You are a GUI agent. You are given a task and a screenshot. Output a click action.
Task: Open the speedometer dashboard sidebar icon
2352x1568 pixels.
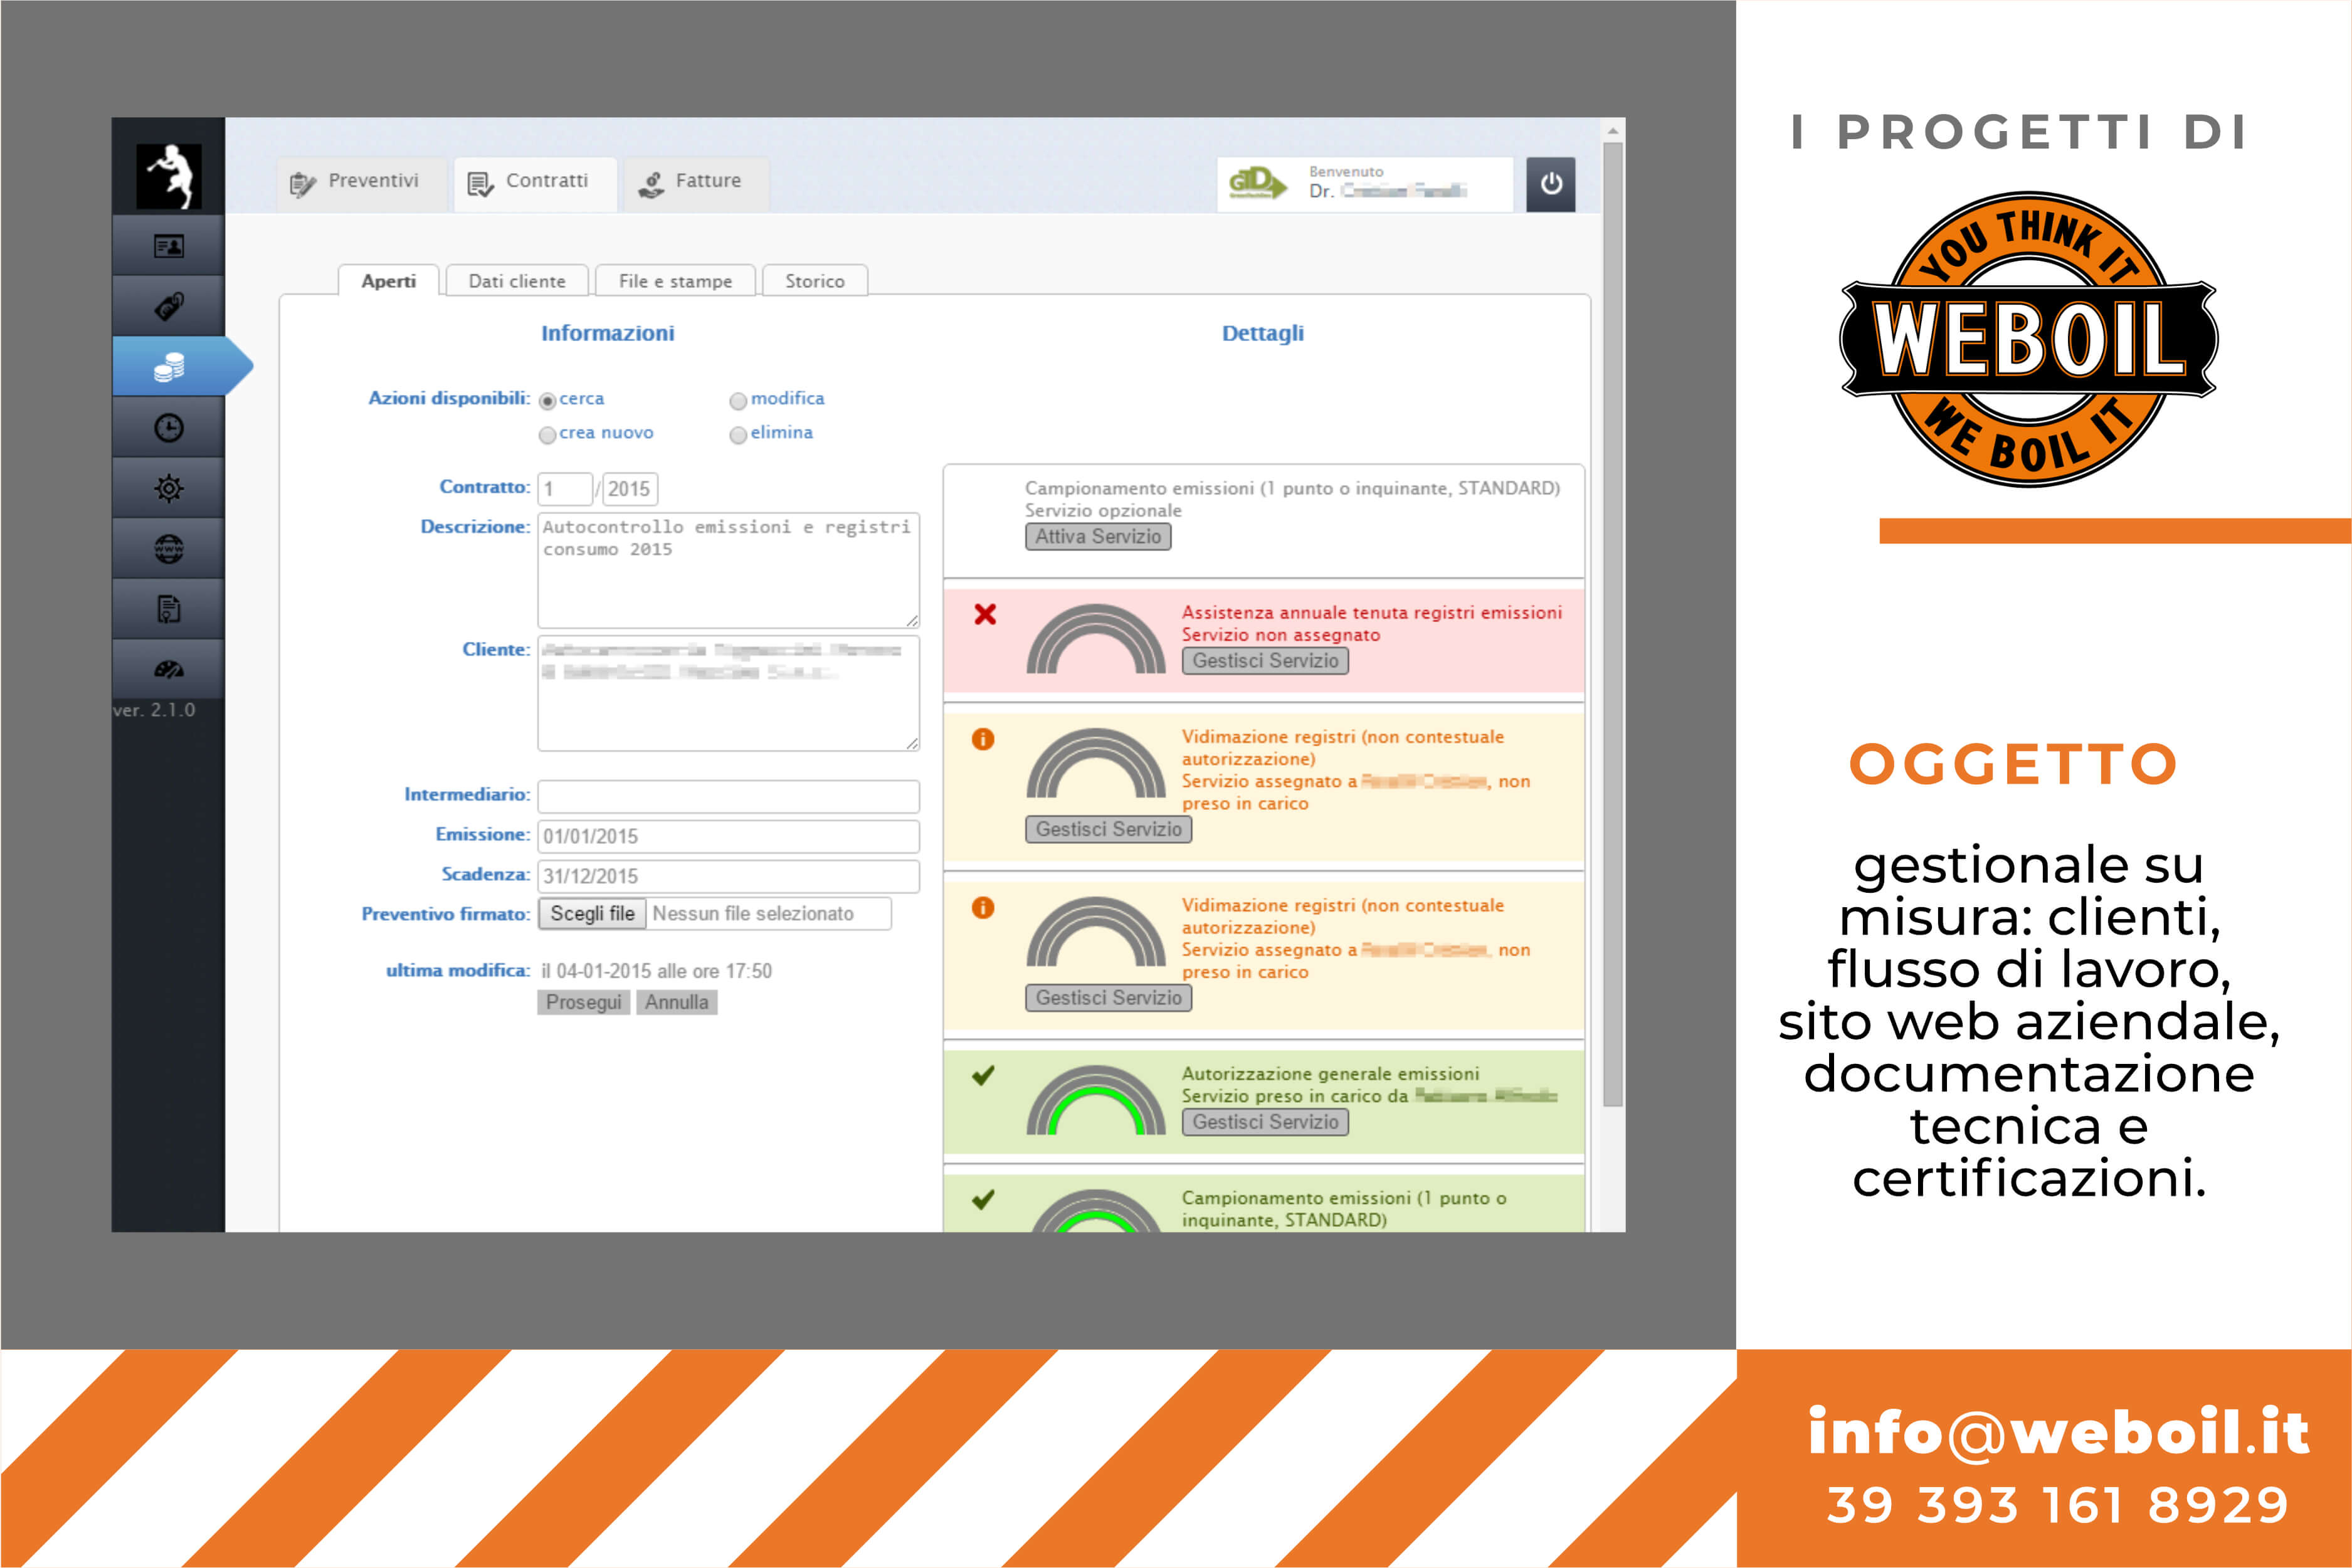(168, 669)
